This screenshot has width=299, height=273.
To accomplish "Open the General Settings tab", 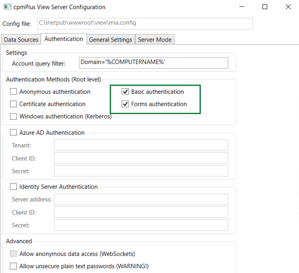I will click(111, 40).
